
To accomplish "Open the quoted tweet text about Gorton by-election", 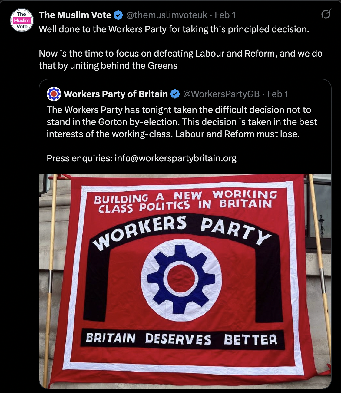I will tap(182, 122).
